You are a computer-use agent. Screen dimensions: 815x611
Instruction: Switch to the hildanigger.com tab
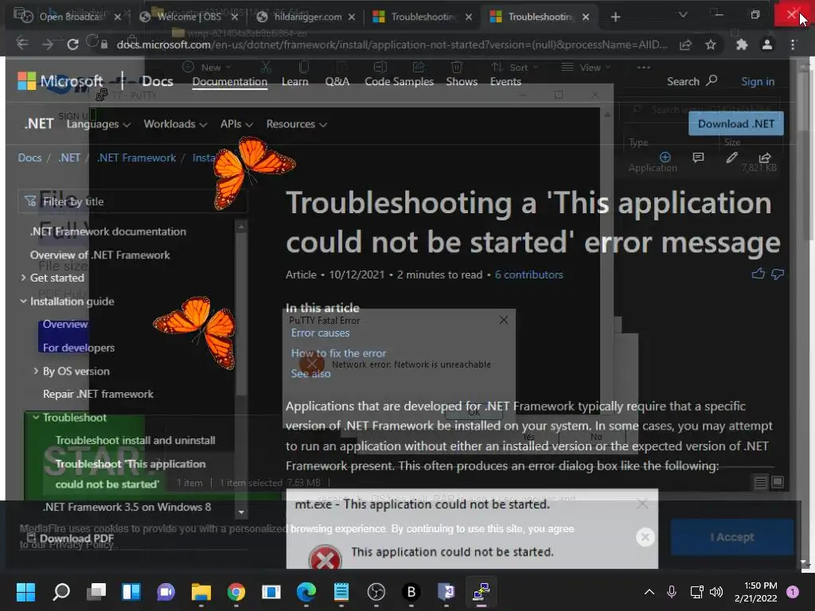pos(308,18)
